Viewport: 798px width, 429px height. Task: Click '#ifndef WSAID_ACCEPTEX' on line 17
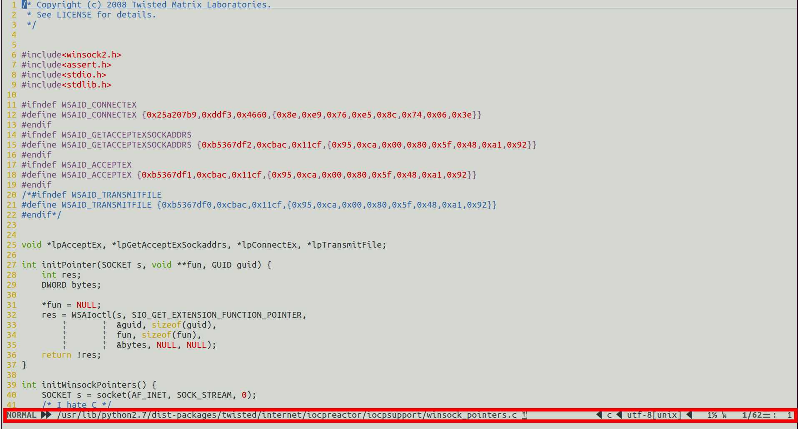[x=76, y=165]
